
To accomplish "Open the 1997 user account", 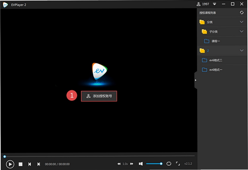I will tap(203, 4).
